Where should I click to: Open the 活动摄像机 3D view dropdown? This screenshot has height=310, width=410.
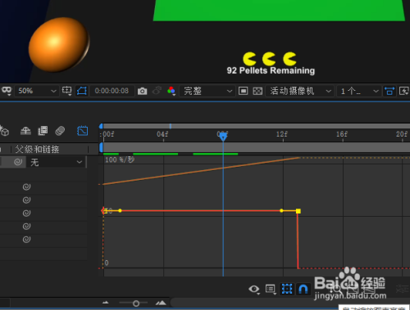coord(300,91)
